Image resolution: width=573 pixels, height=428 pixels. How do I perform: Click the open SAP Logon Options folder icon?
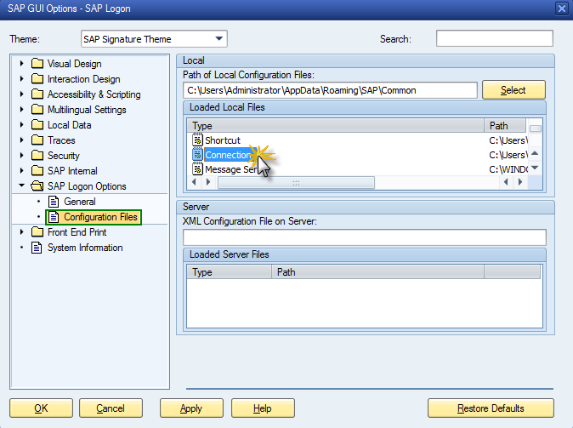37,186
